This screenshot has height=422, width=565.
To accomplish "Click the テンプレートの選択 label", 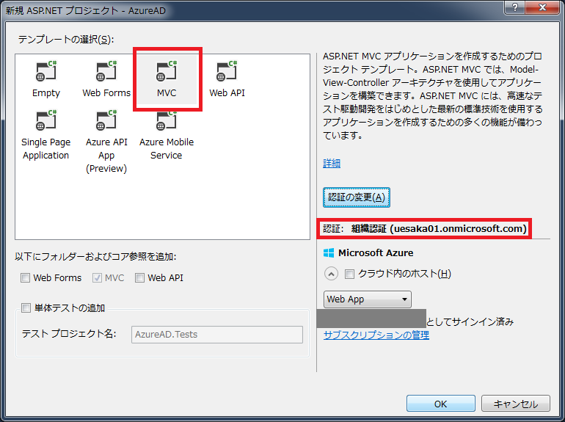I will pyautogui.click(x=66, y=40).
